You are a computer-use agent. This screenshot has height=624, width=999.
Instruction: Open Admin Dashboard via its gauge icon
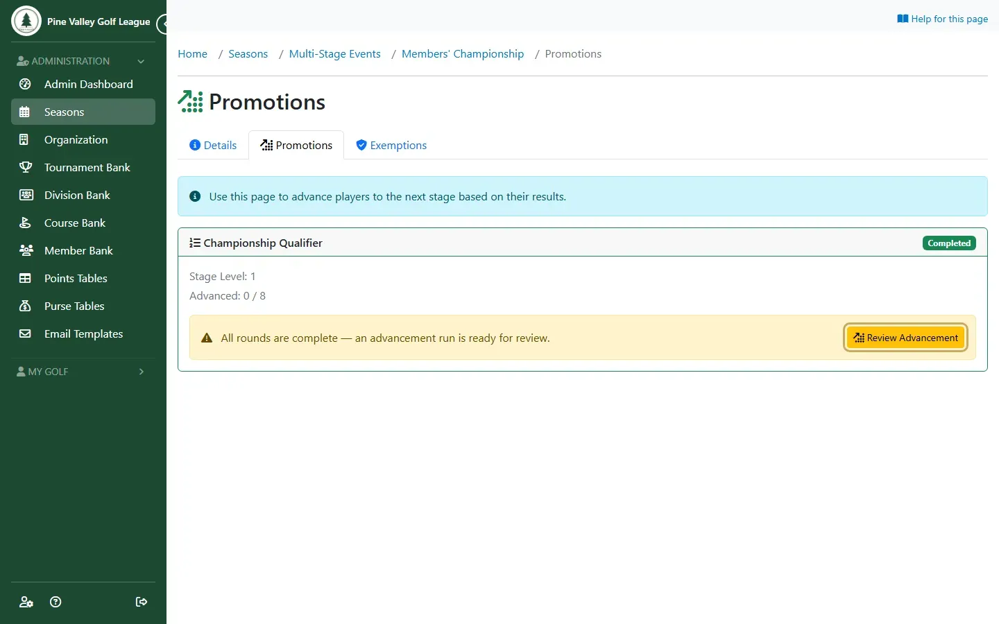coord(25,84)
